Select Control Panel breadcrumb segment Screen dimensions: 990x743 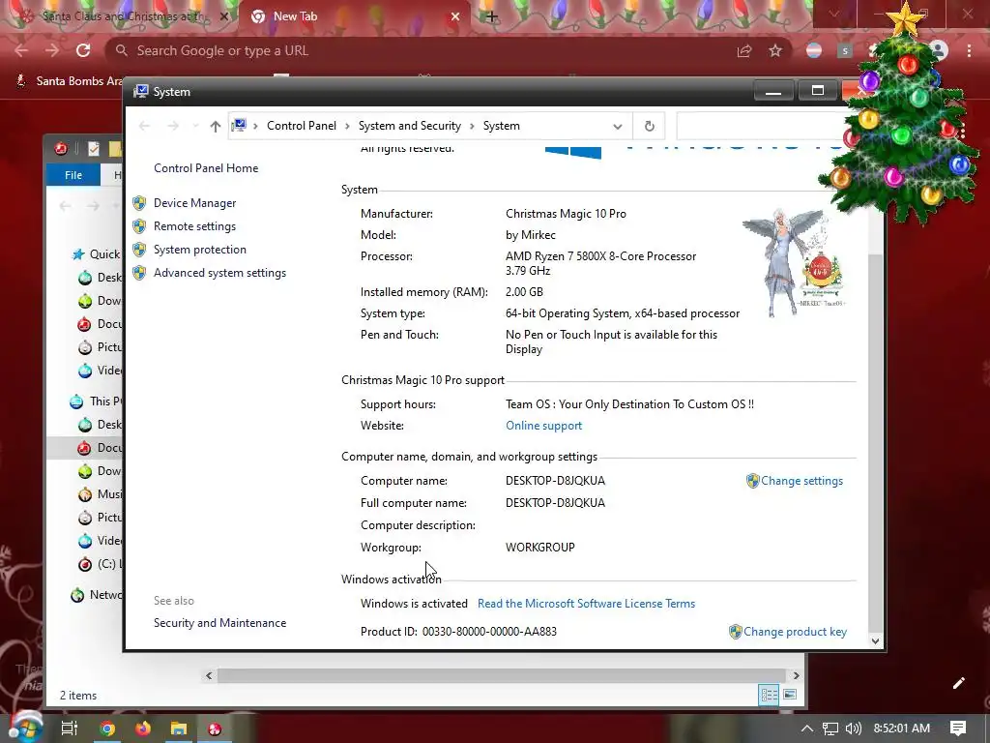click(302, 126)
